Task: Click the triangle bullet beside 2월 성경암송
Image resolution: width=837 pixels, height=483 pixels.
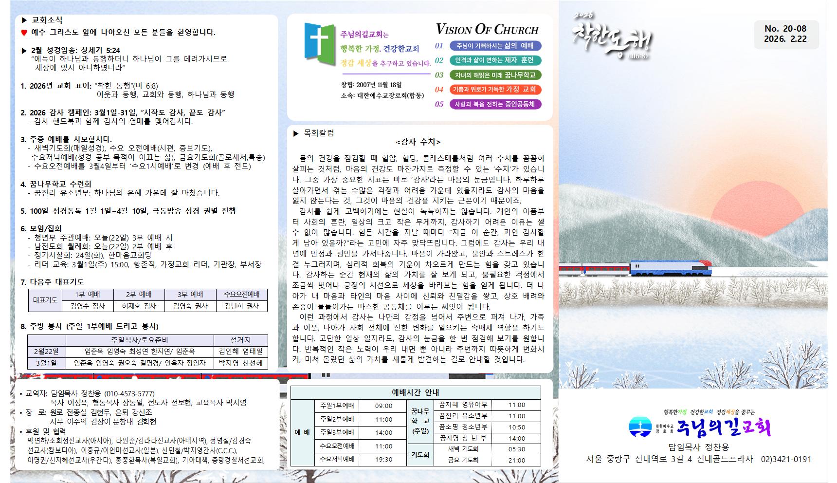Action: 24,51
